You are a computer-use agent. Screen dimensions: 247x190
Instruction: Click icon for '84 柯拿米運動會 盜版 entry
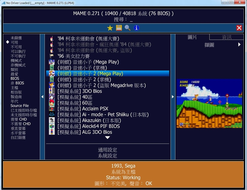[x=52, y=50]
